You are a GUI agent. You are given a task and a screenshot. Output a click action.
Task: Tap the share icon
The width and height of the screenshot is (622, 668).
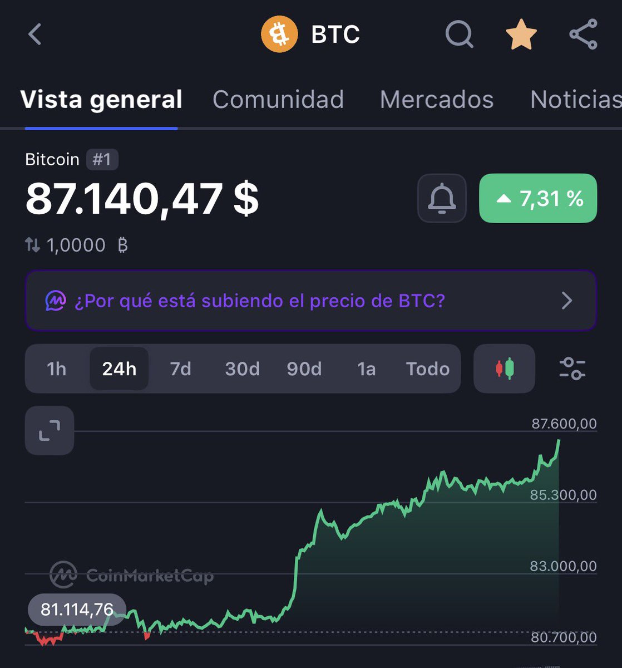click(x=584, y=35)
